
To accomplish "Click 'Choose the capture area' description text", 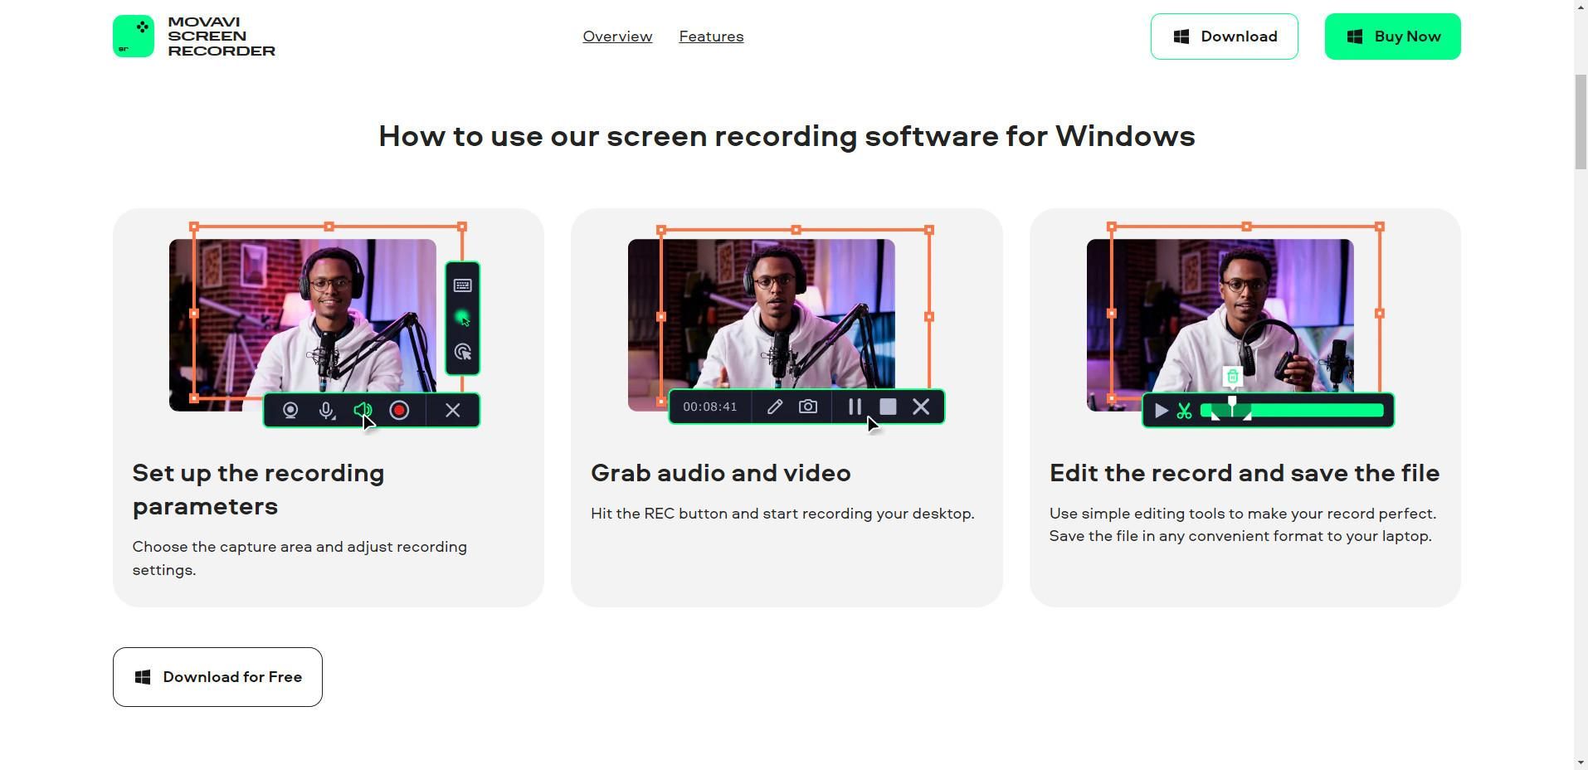I will click(x=300, y=558).
